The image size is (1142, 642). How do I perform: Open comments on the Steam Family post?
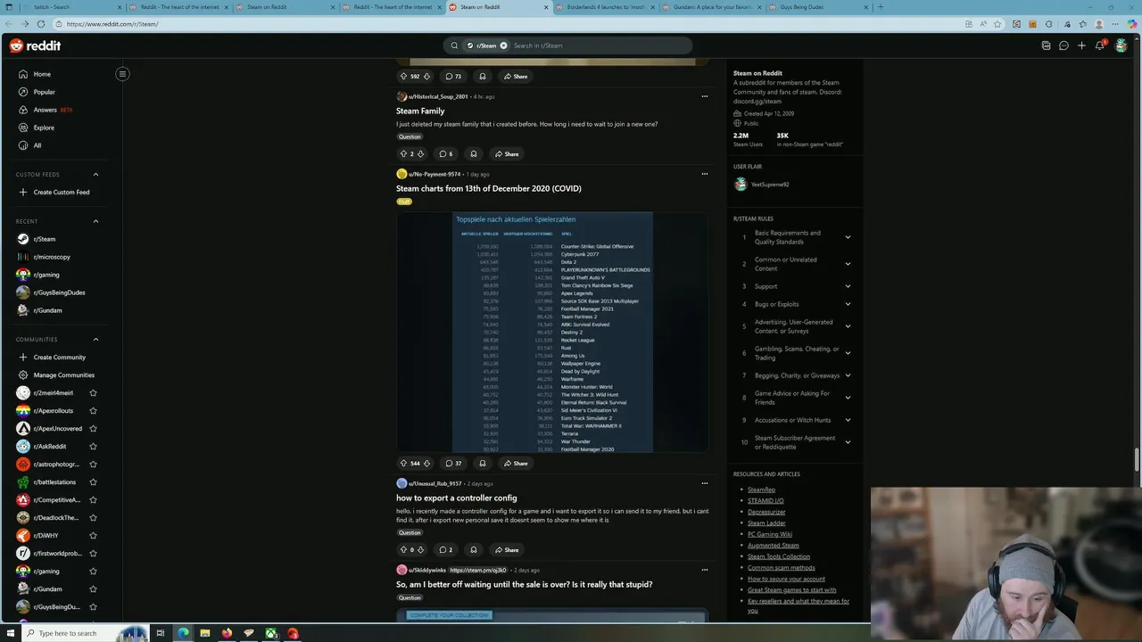445,153
